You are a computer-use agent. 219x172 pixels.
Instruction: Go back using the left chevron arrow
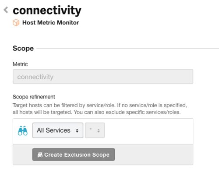pos(6,10)
